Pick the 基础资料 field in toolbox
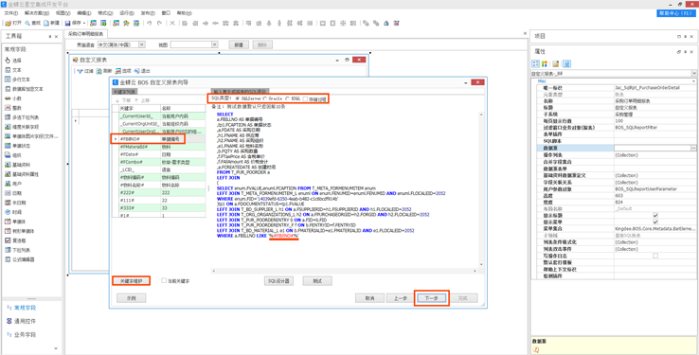 (x=18, y=165)
